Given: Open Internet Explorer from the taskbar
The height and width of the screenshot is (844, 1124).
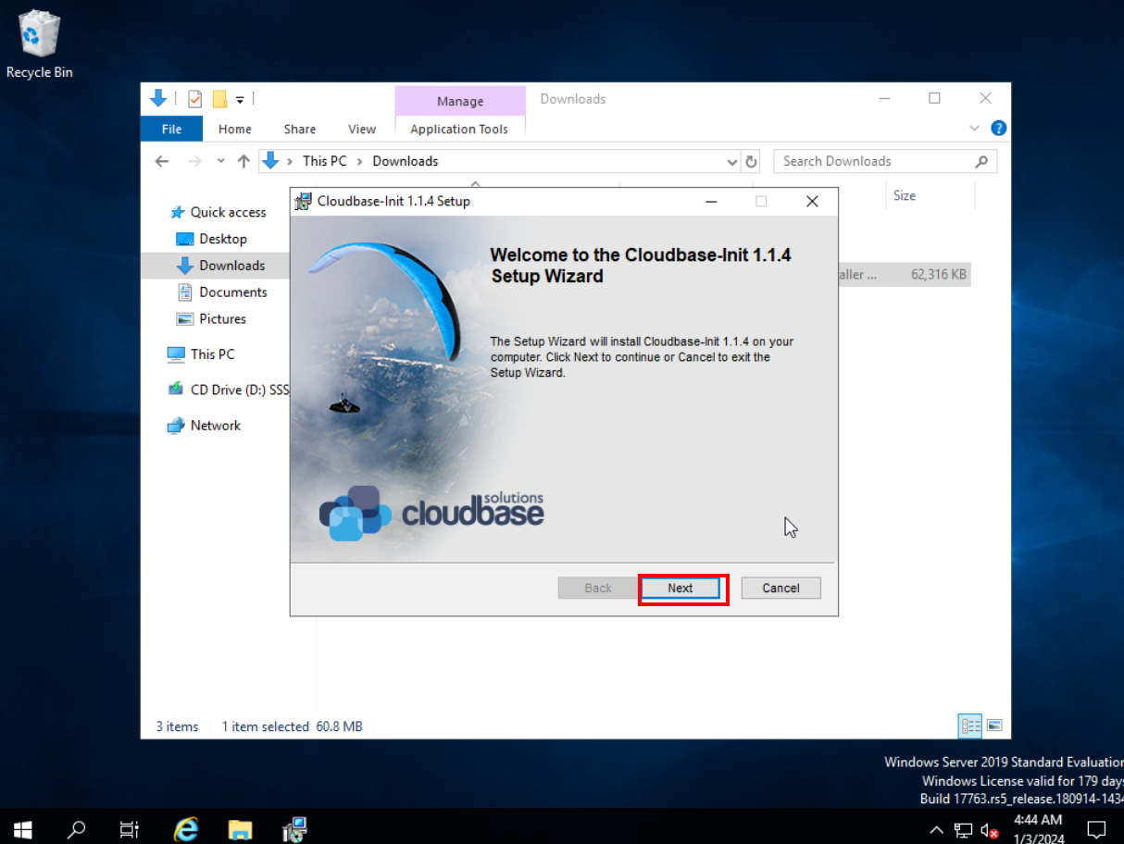Looking at the screenshot, I should coord(186,828).
